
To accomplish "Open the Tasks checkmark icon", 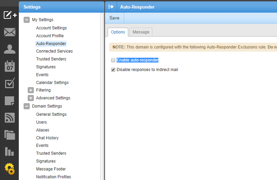I will pyautogui.click(x=10, y=83).
